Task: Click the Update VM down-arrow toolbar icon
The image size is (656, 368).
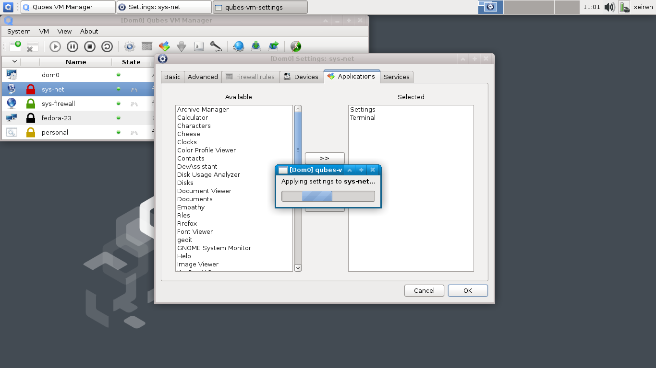Action: [x=182, y=46]
